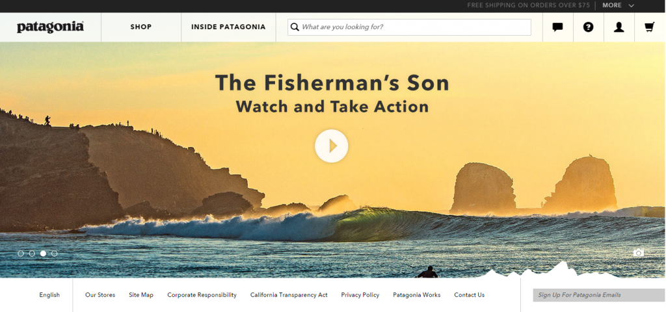666x312 pixels.
Task: Select the fourth carousel slide dot
Action: pyautogui.click(x=55, y=253)
